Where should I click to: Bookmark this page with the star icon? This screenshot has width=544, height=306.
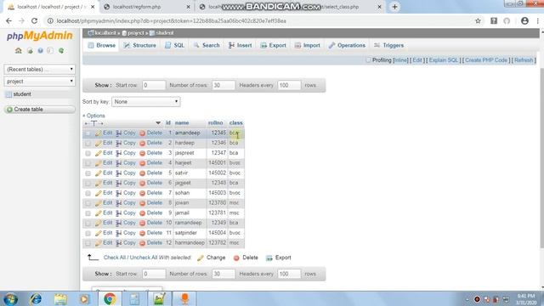pos(478,20)
